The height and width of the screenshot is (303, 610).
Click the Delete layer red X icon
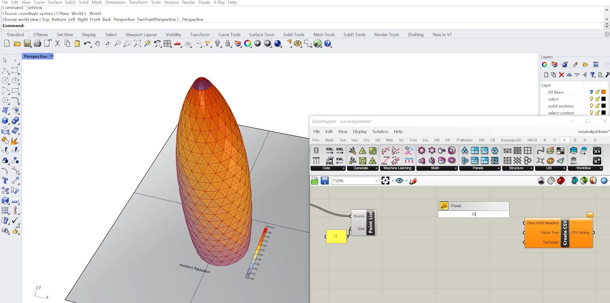coord(561,75)
